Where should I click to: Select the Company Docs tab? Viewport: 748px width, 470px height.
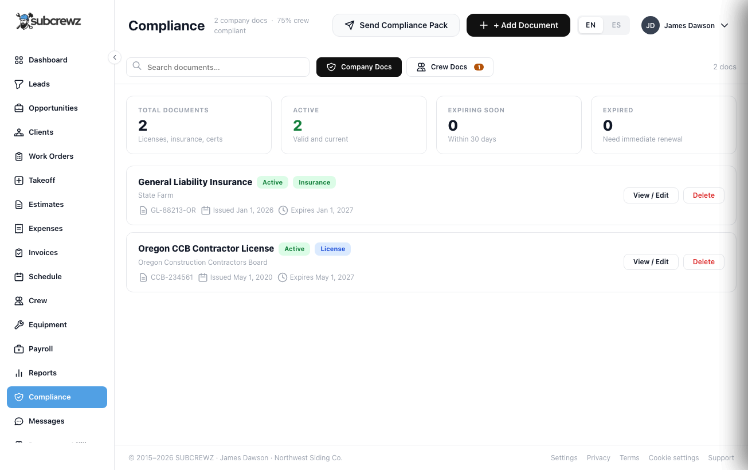359,67
